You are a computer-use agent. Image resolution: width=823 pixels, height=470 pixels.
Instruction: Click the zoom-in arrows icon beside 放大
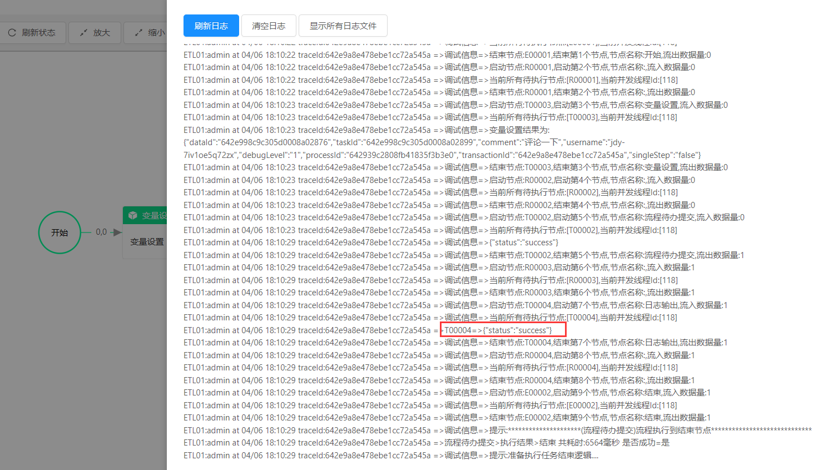click(83, 33)
